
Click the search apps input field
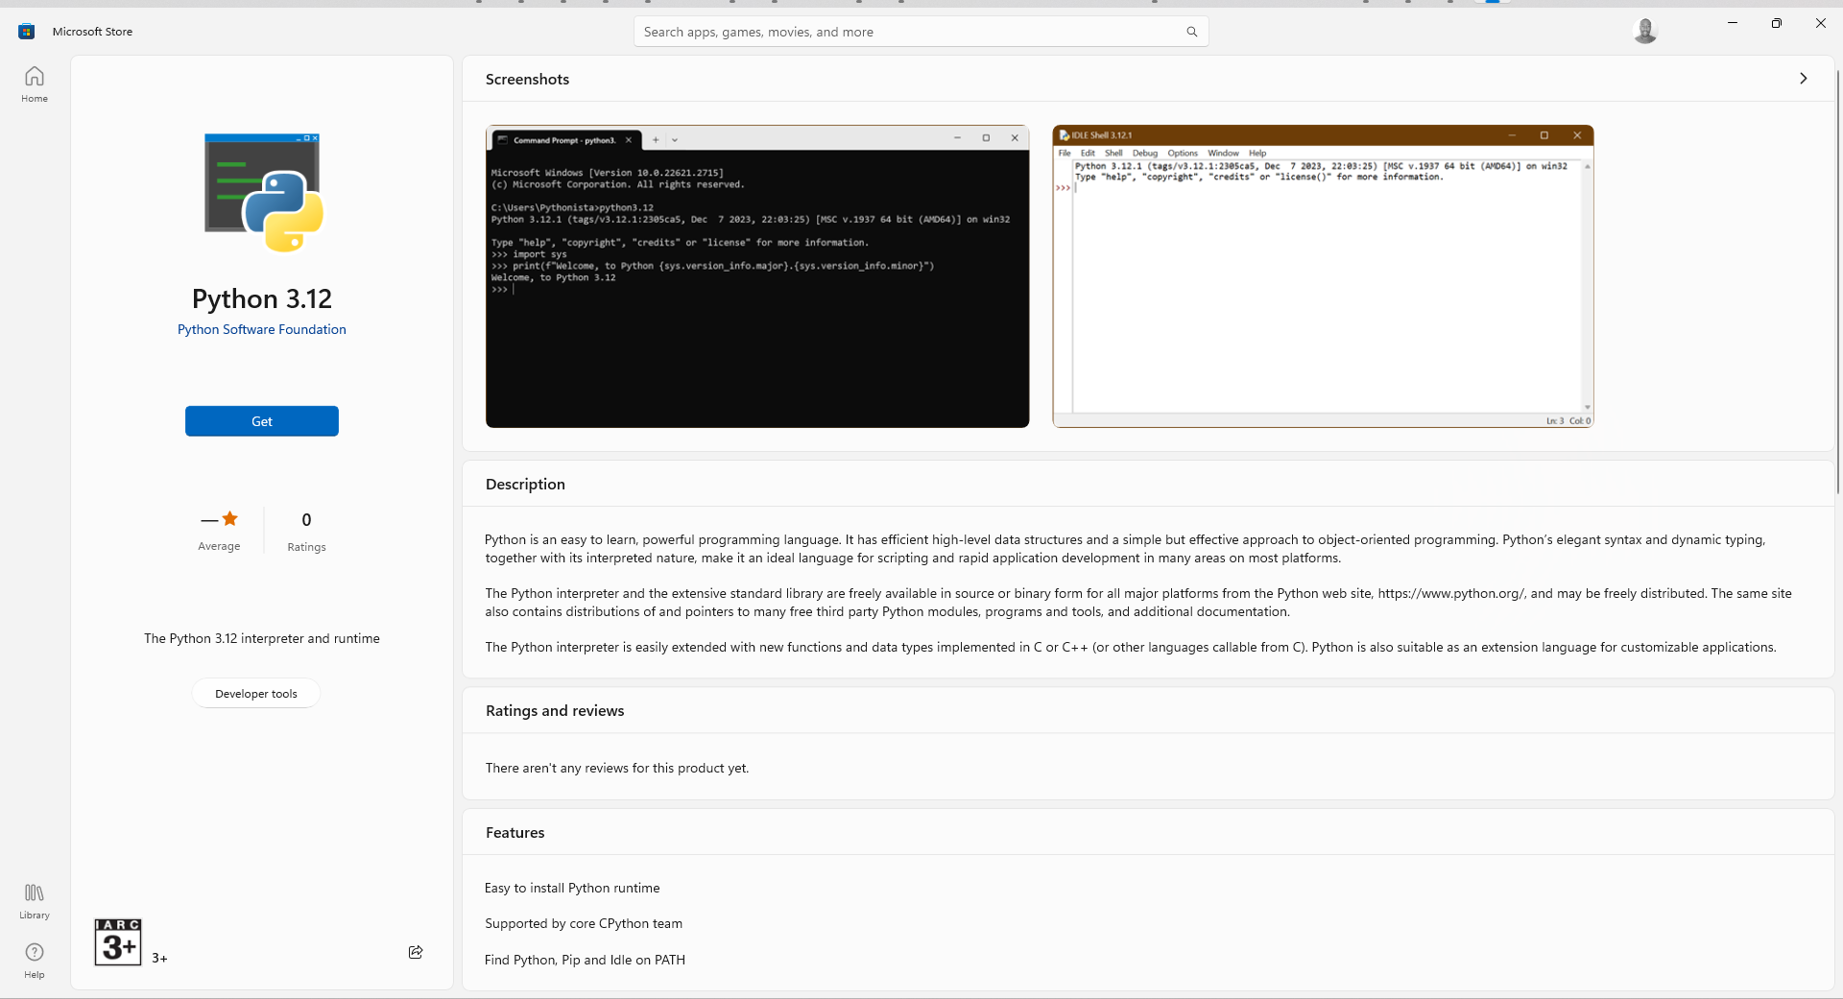click(x=921, y=32)
